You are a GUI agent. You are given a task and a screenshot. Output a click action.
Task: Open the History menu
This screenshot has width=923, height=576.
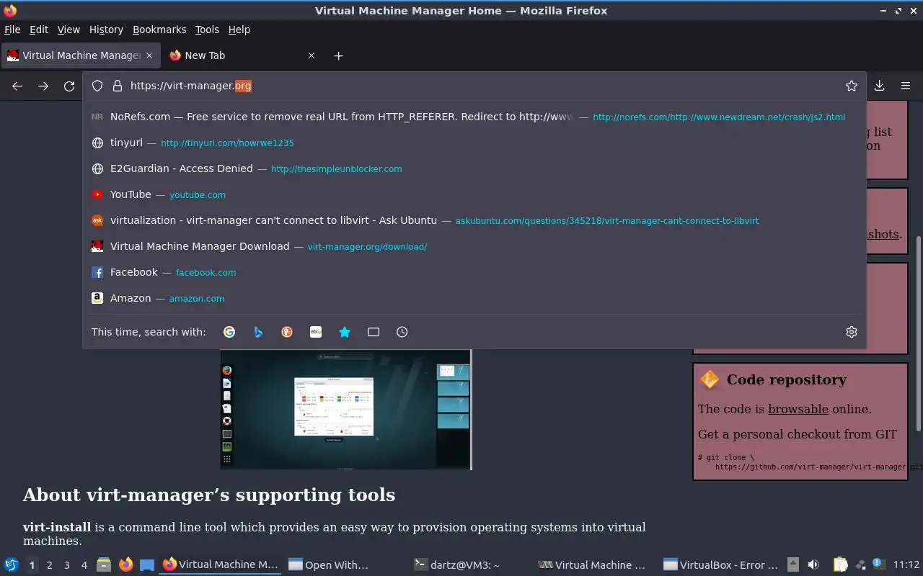106,30
